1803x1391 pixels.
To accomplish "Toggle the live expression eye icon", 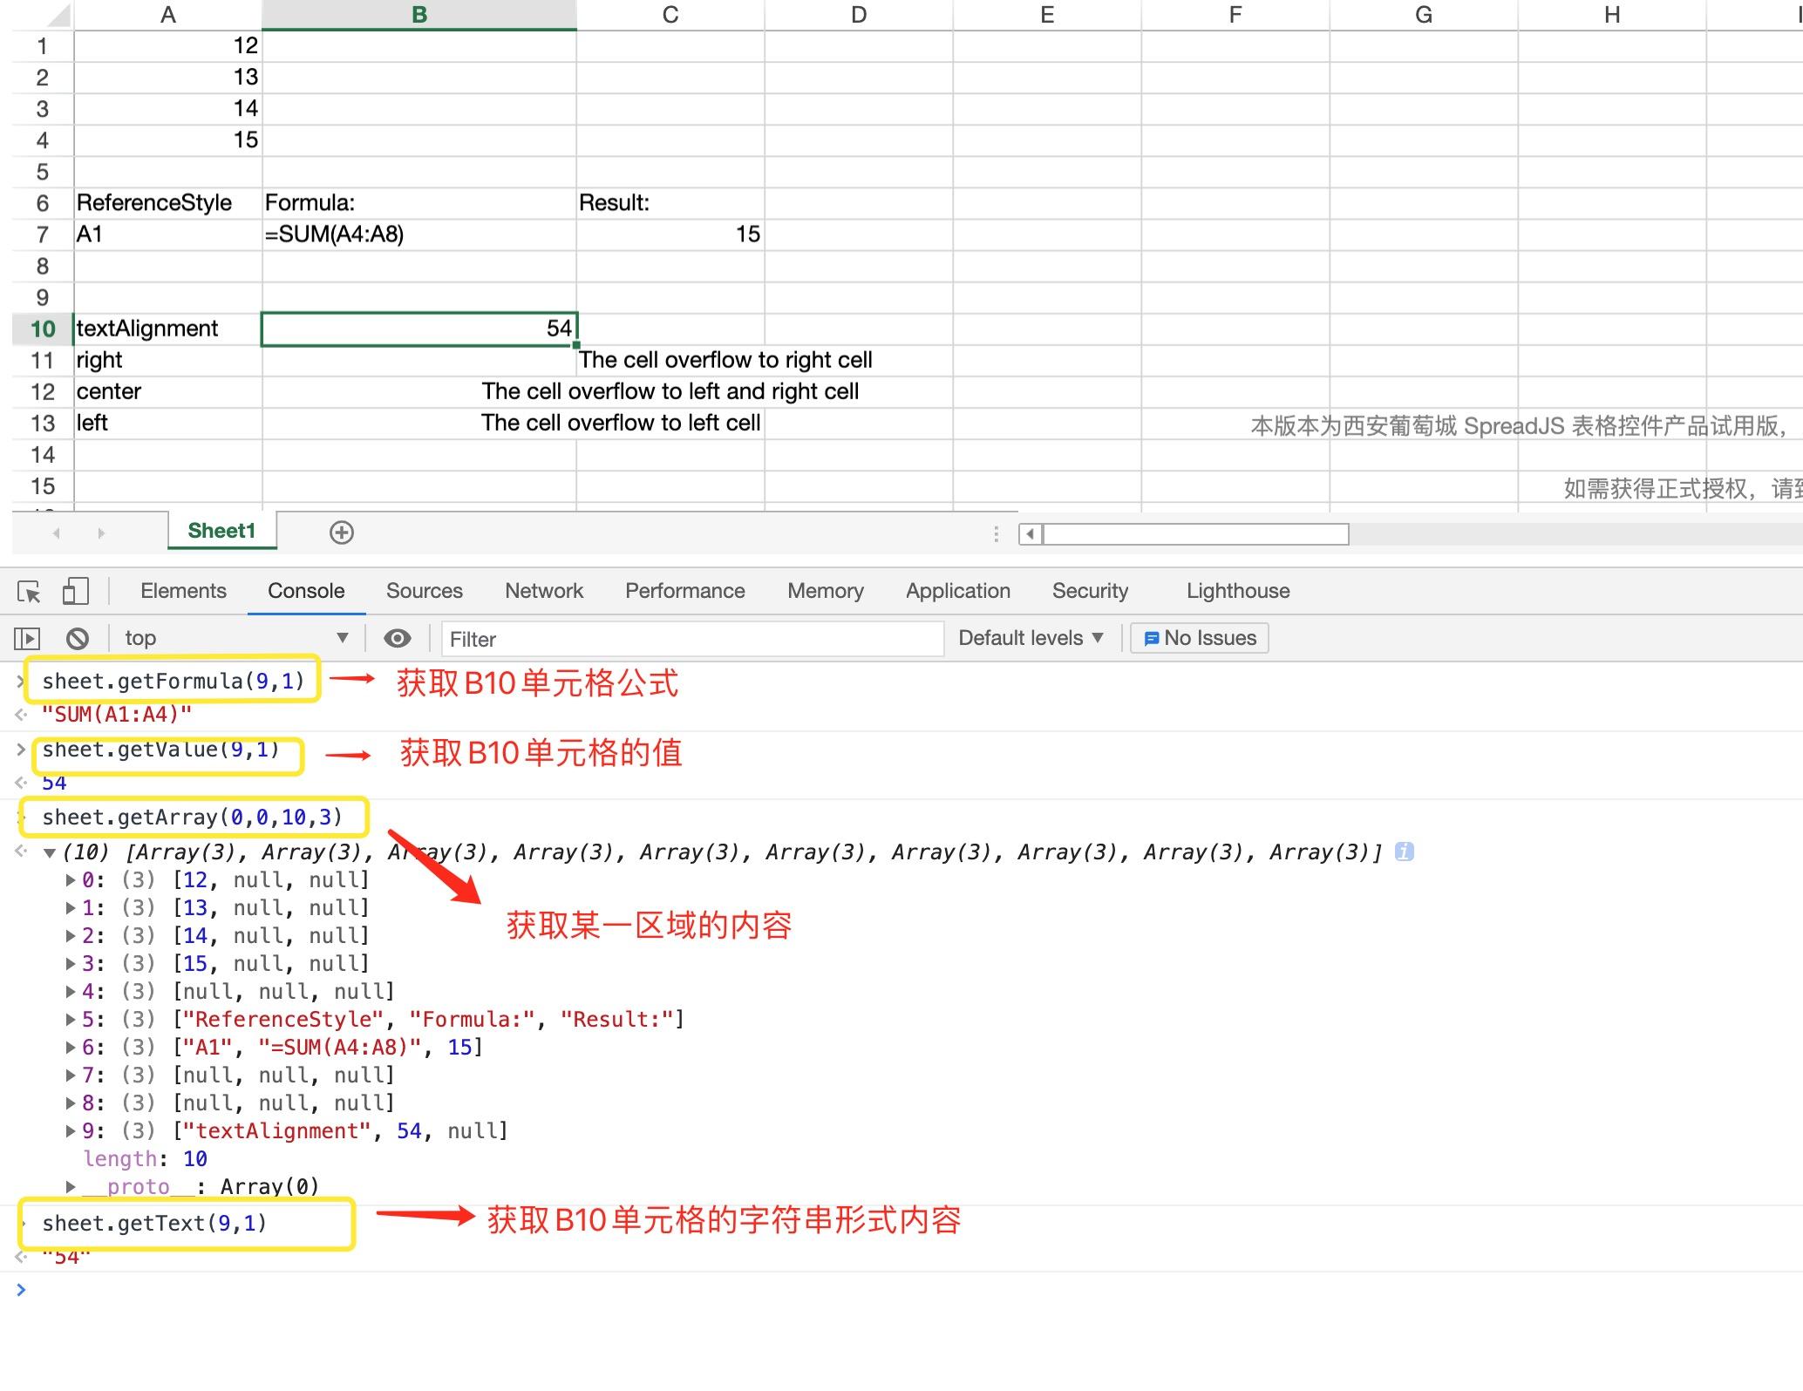I will (398, 638).
